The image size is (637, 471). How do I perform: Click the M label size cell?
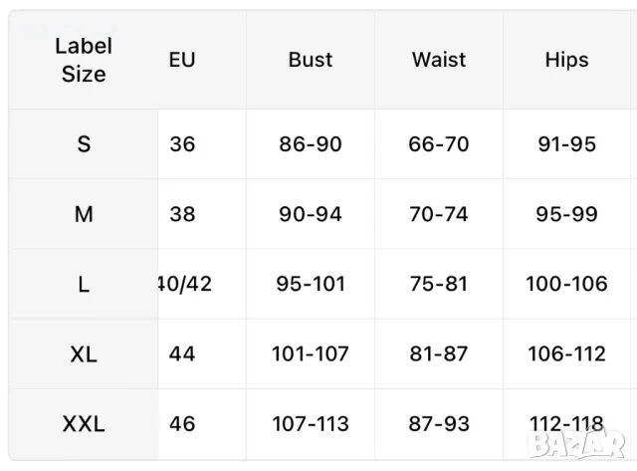point(84,214)
